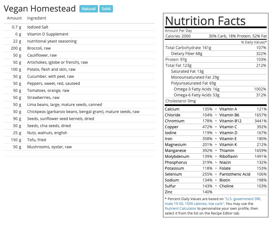Select the Vitamin D Supplement ingredient
This screenshot has height=230, width=274.
tap(48, 34)
